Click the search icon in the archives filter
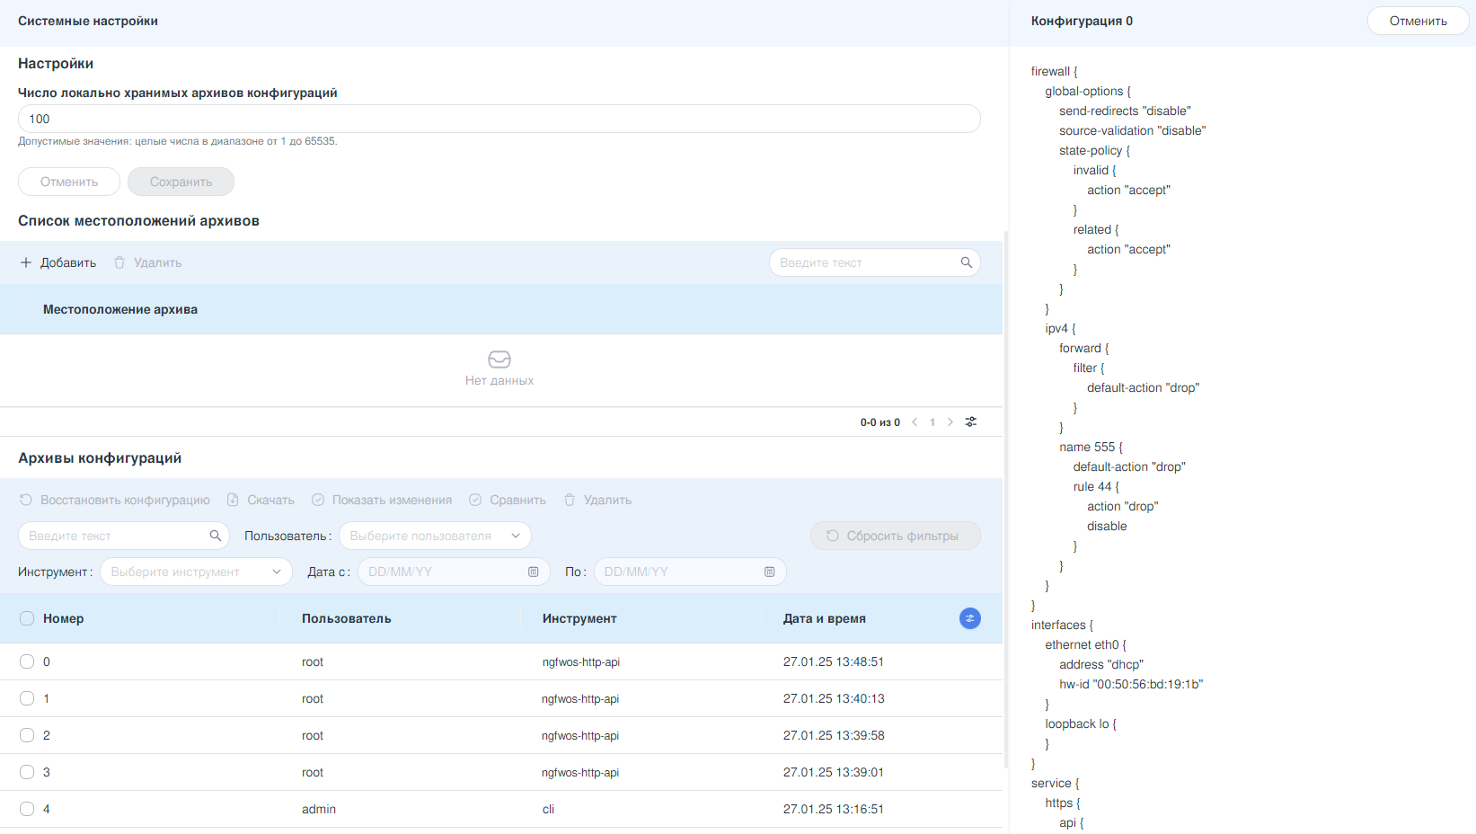The image size is (1476, 834). coord(216,536)
